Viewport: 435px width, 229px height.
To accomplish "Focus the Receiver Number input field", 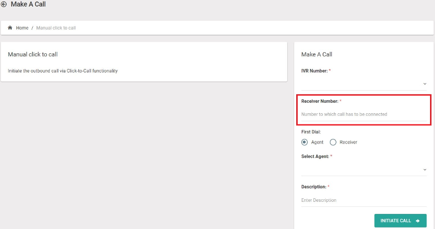I will point(364,114).
